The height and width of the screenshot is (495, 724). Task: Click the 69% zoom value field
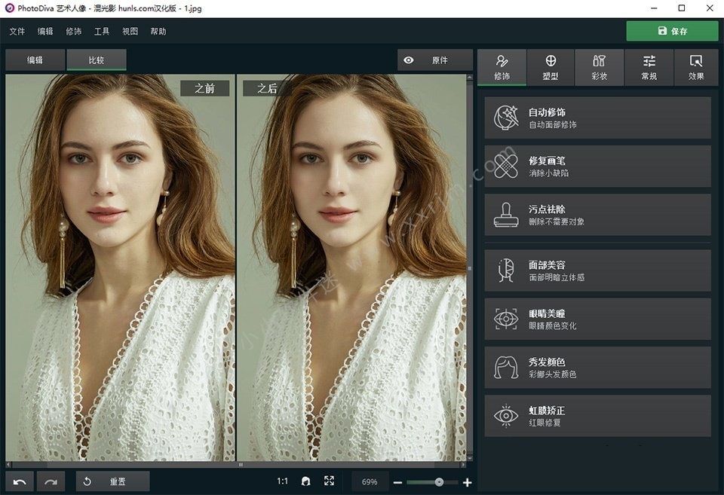point(370,481)
